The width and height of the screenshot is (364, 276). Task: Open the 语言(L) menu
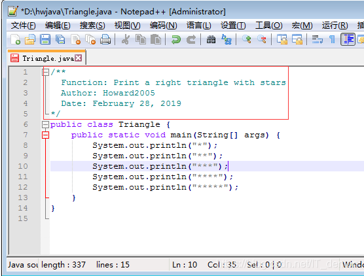tap(199, 26)
